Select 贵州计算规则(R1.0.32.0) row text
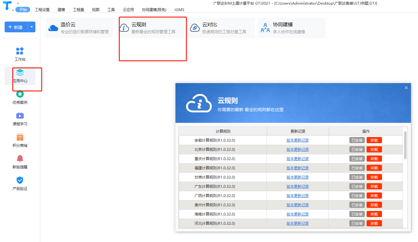Viewport: 418px width, 242px height. (x=215, y=205)
